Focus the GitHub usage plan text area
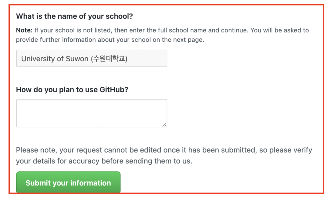Image resolution: width=333 pixels, height=209 pixels. (x=91, y=113)
